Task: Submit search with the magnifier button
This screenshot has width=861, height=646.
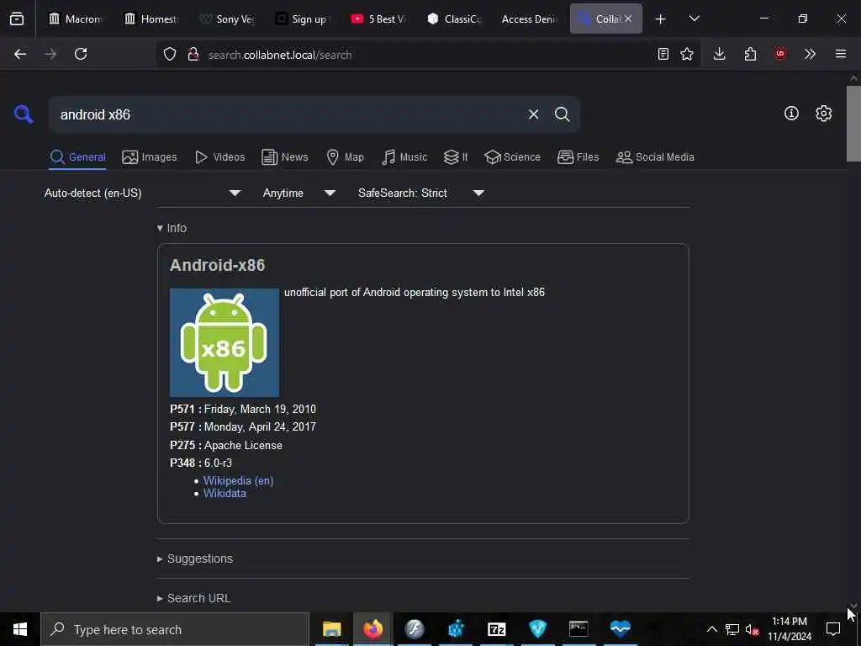Action: click(562, 114)
